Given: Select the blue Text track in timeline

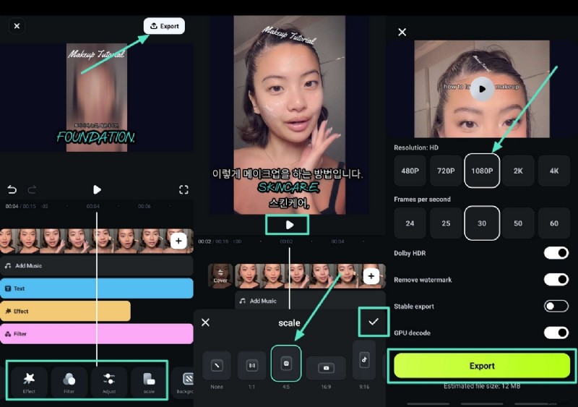Looking at the screenshot, I should click(x=97, y=288).
